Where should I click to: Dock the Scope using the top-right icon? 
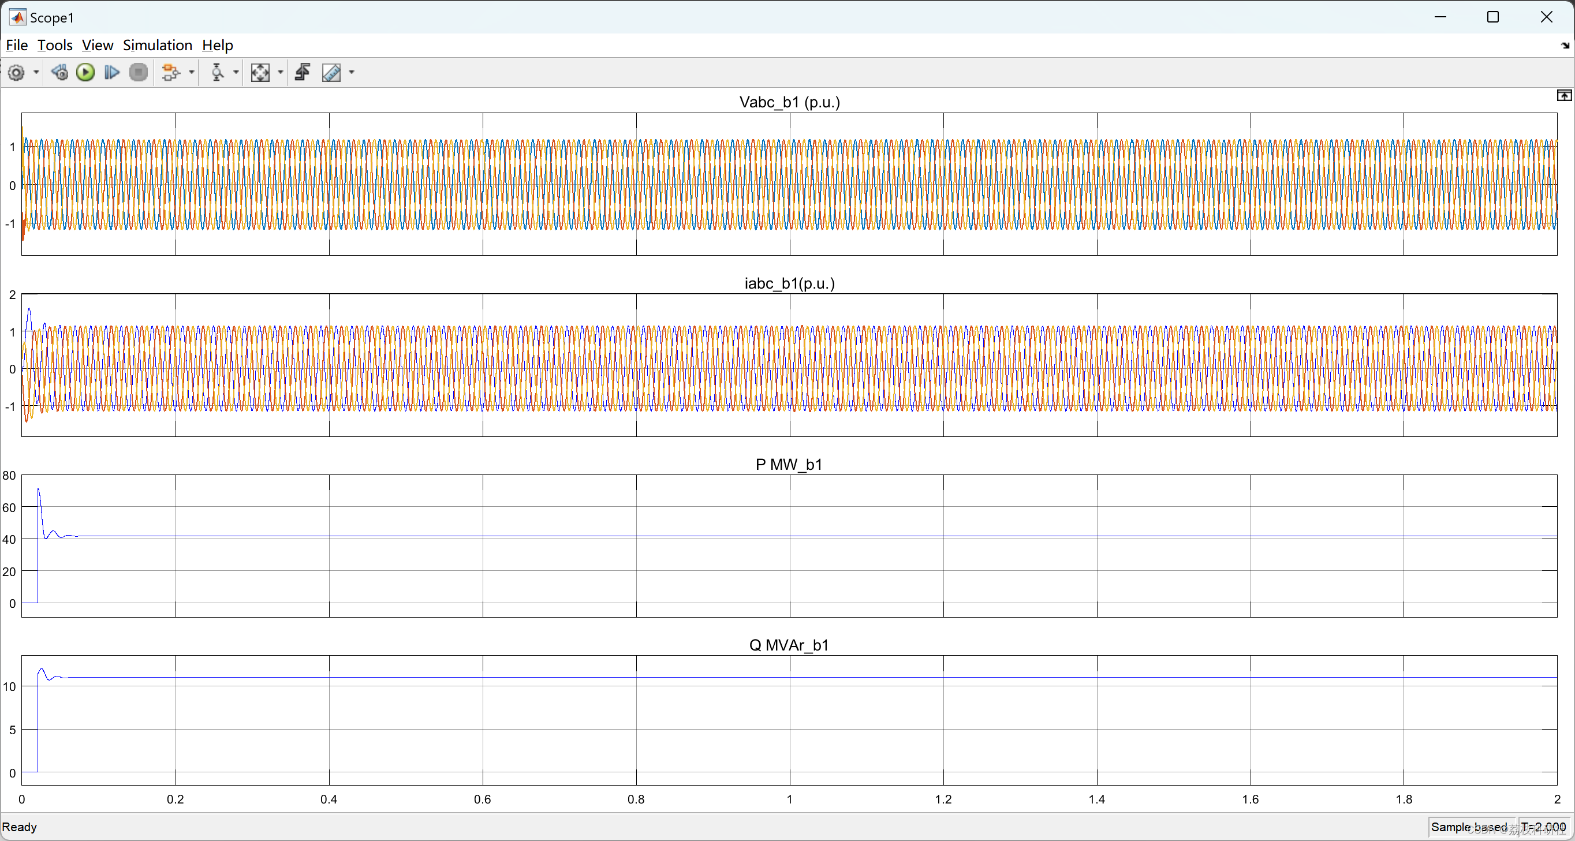pyautogui.click(x=1563, y=96)
